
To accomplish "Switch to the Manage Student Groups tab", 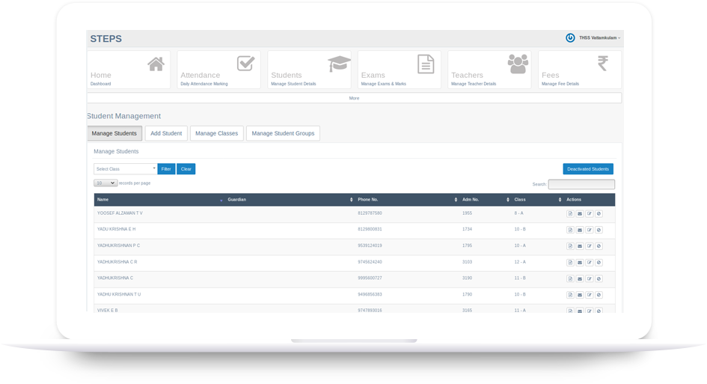I will 283,133.
